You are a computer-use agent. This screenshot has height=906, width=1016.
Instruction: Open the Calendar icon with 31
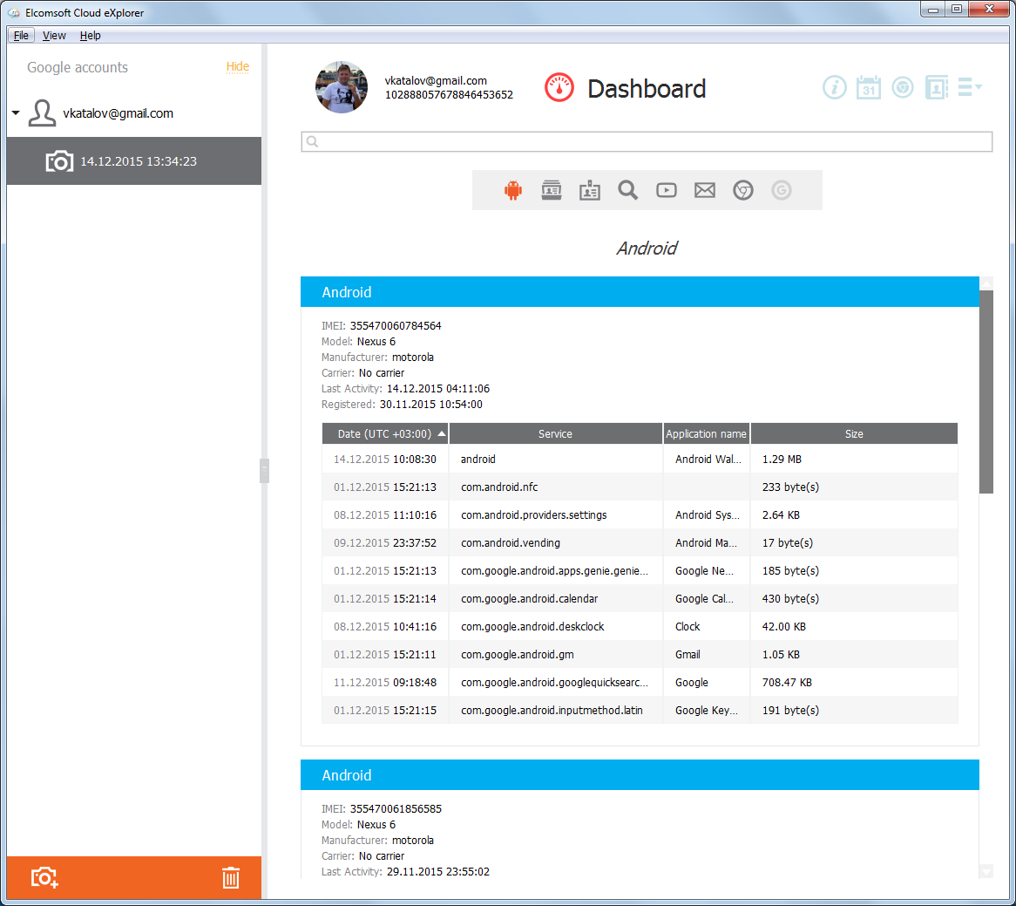pyautogui.click(x=868, y=87)
